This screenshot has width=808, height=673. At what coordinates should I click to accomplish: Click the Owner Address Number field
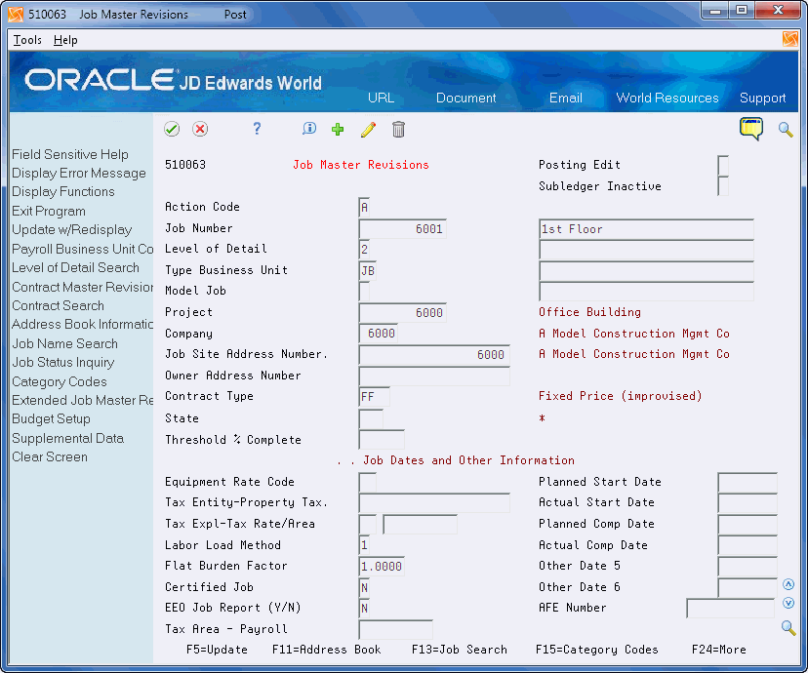pos(434,376)
